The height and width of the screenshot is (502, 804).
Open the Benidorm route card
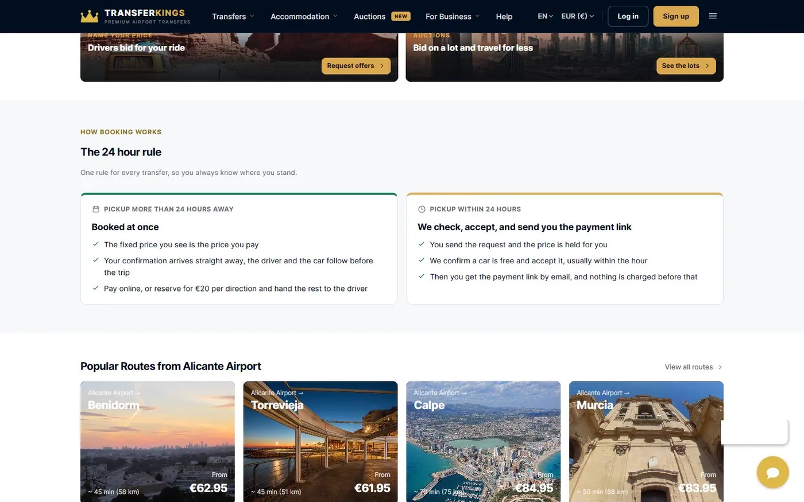[x=157, y=442]
